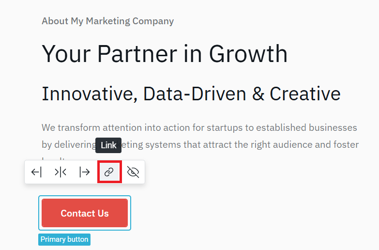Image resolution: width=379 pixels, height=250 pixels.
Task: Click the word "Partner" in the main heading
Action: click(x=137, y=53)
